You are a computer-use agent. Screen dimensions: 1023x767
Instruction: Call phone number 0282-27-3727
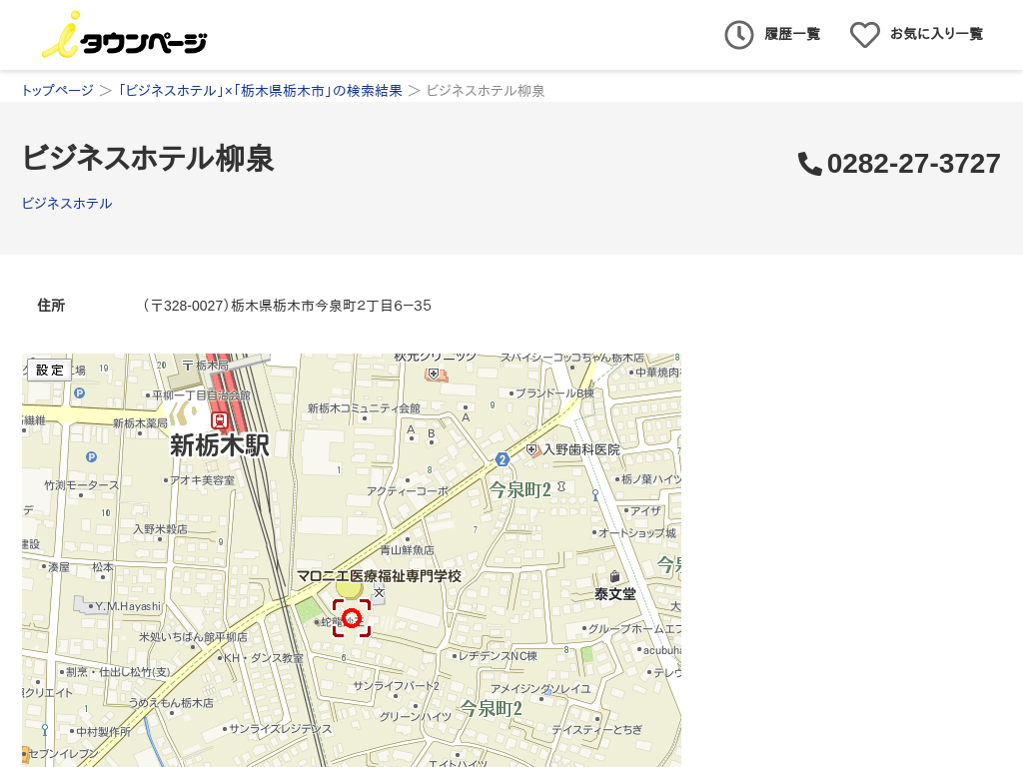click(913, 164)
